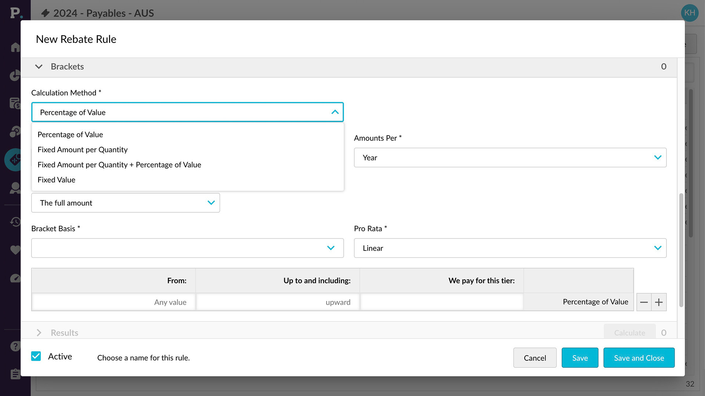Click the history clock icon in the sidebar

(x=15, y=221)
